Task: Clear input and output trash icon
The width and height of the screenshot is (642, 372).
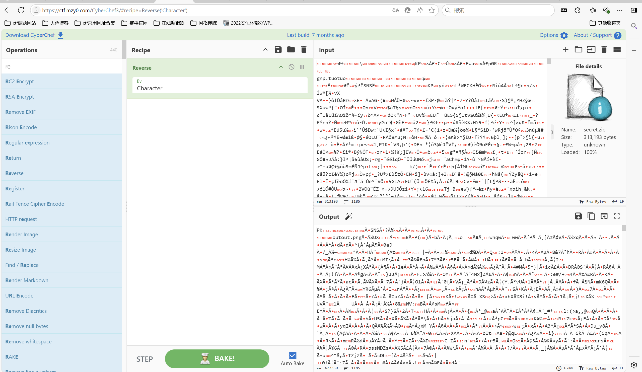Action: pyautogui.click(x=604, y=49)
